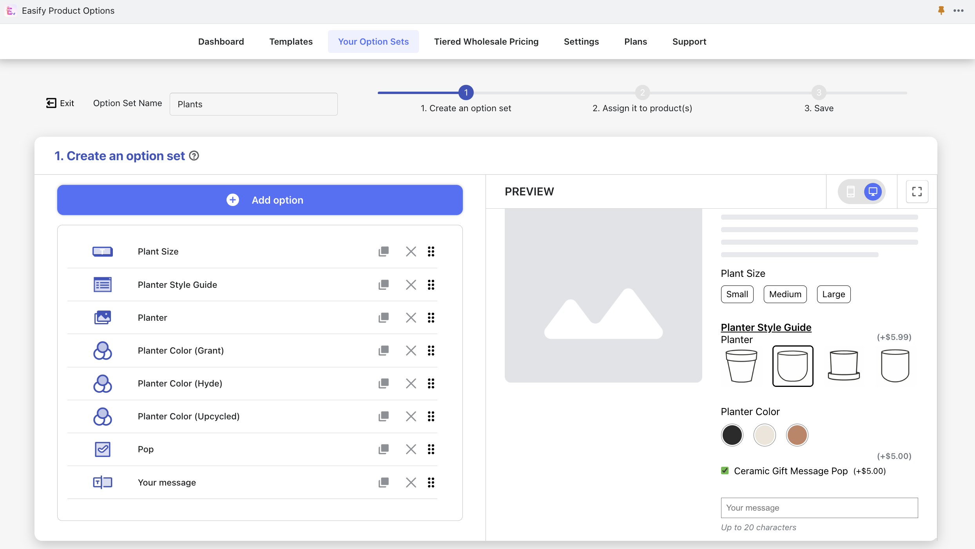Click the duplicate icon next to Planter

[383, 317]
